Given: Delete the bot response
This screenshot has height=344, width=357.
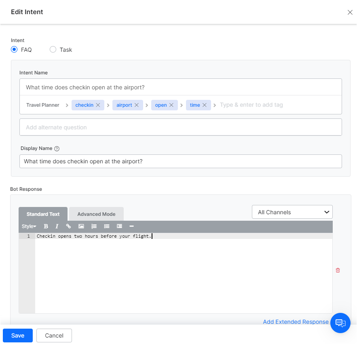Looking at the screenshot, I should click(x=338, y=270).
